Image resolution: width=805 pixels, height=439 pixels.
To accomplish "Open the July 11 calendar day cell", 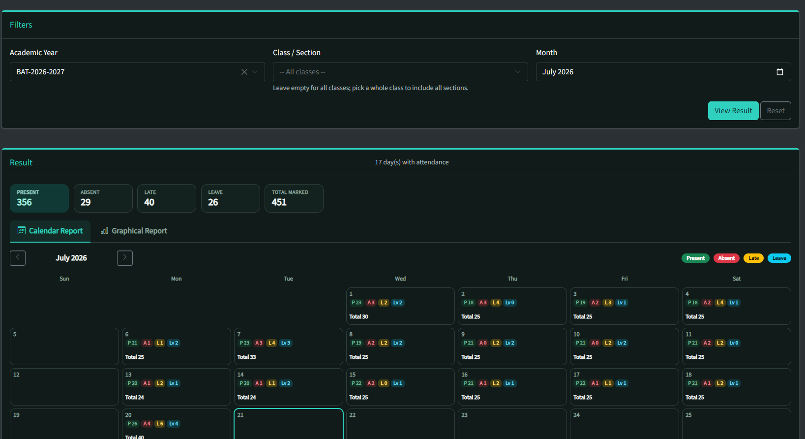I will pos(737,346).
